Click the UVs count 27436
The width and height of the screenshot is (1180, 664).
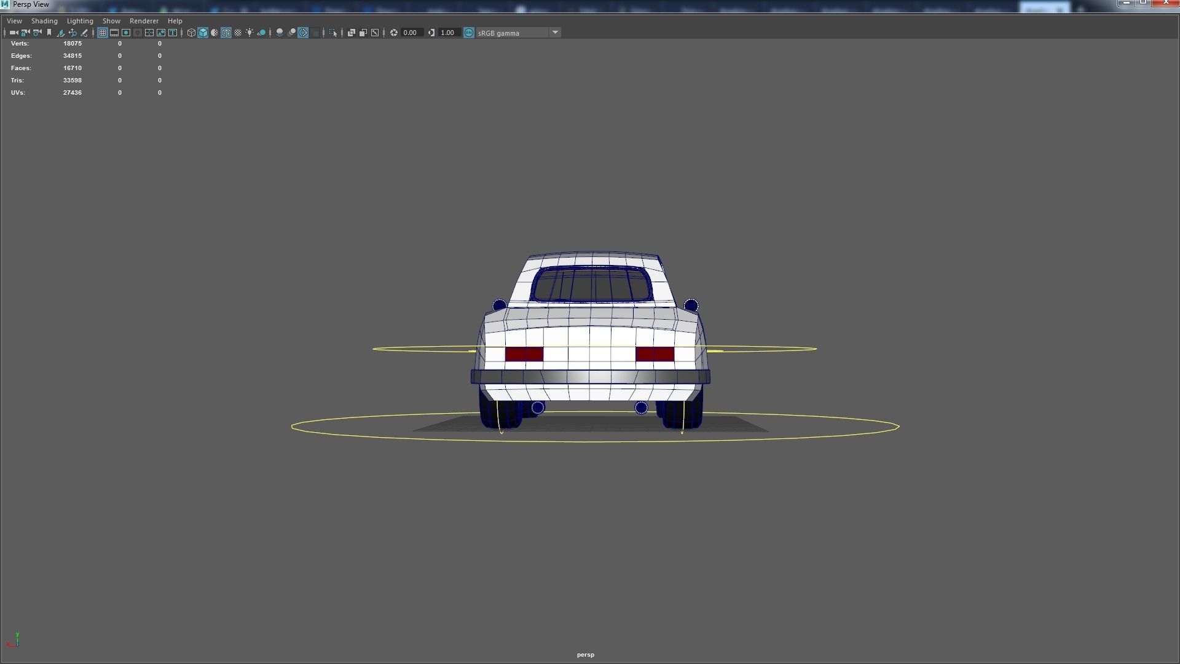(x=73, y=93)
